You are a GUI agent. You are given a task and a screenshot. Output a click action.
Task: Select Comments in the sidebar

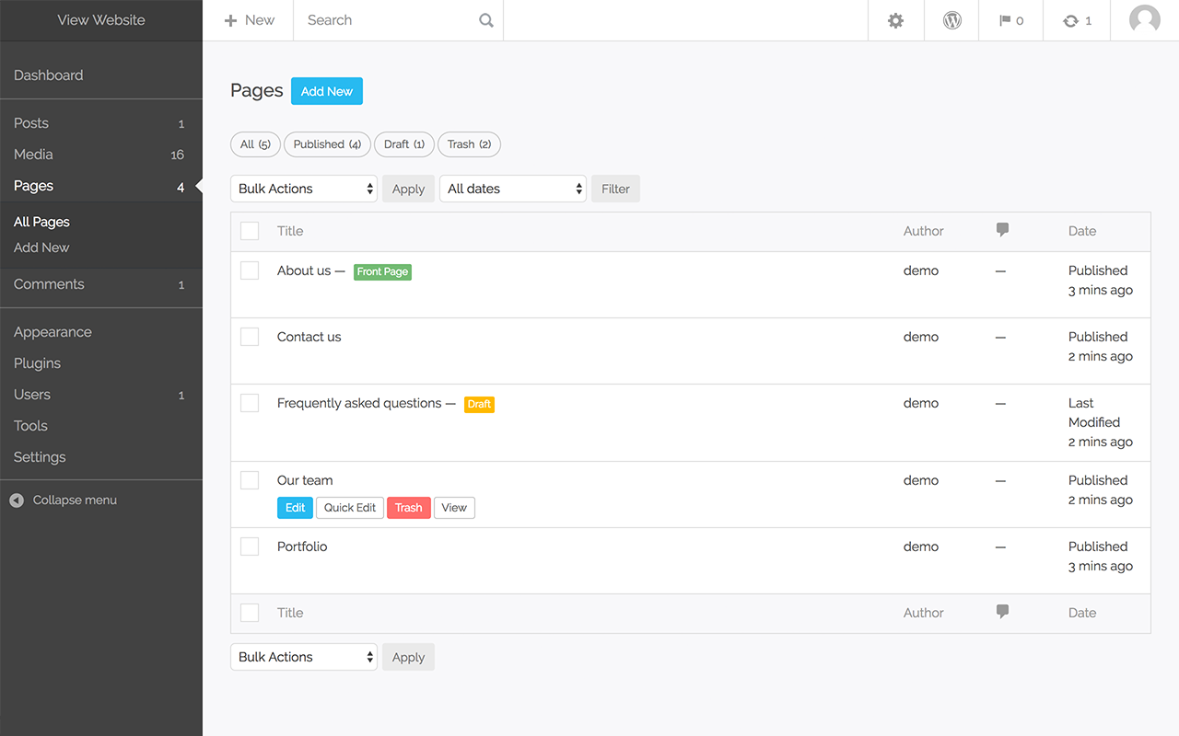[x=101, y=284]
